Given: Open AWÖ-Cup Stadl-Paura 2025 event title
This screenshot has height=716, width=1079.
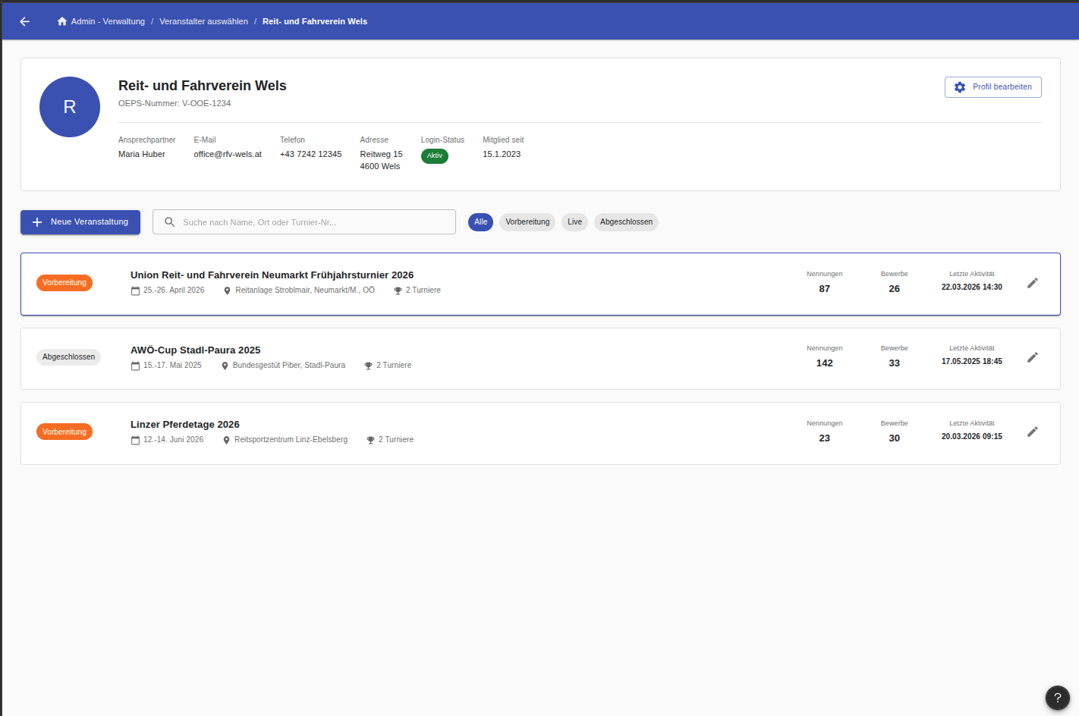Looking at the screenshot, I should 195,350.
